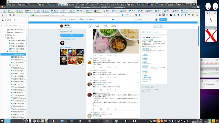Close the bookmarks sidebar with X
Image resolution: width=219 pixels, height=123 pixels.
(x=25, y=20)
